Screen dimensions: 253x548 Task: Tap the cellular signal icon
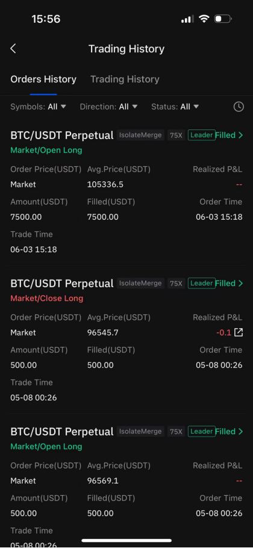tap(187, 19)
